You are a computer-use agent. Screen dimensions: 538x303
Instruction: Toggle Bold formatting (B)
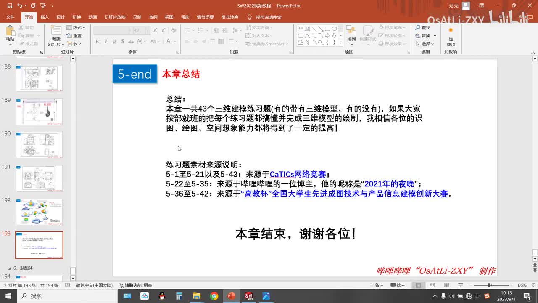97,41
